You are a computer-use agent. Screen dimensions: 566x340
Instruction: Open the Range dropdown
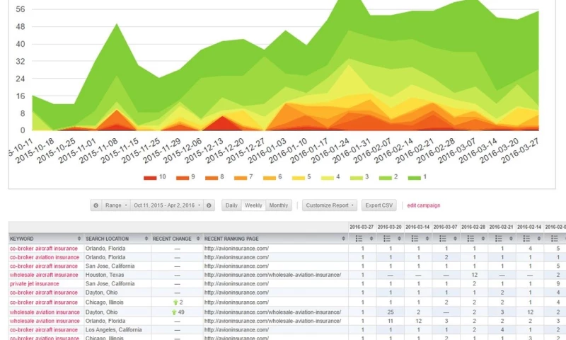(x=116, y=205)
